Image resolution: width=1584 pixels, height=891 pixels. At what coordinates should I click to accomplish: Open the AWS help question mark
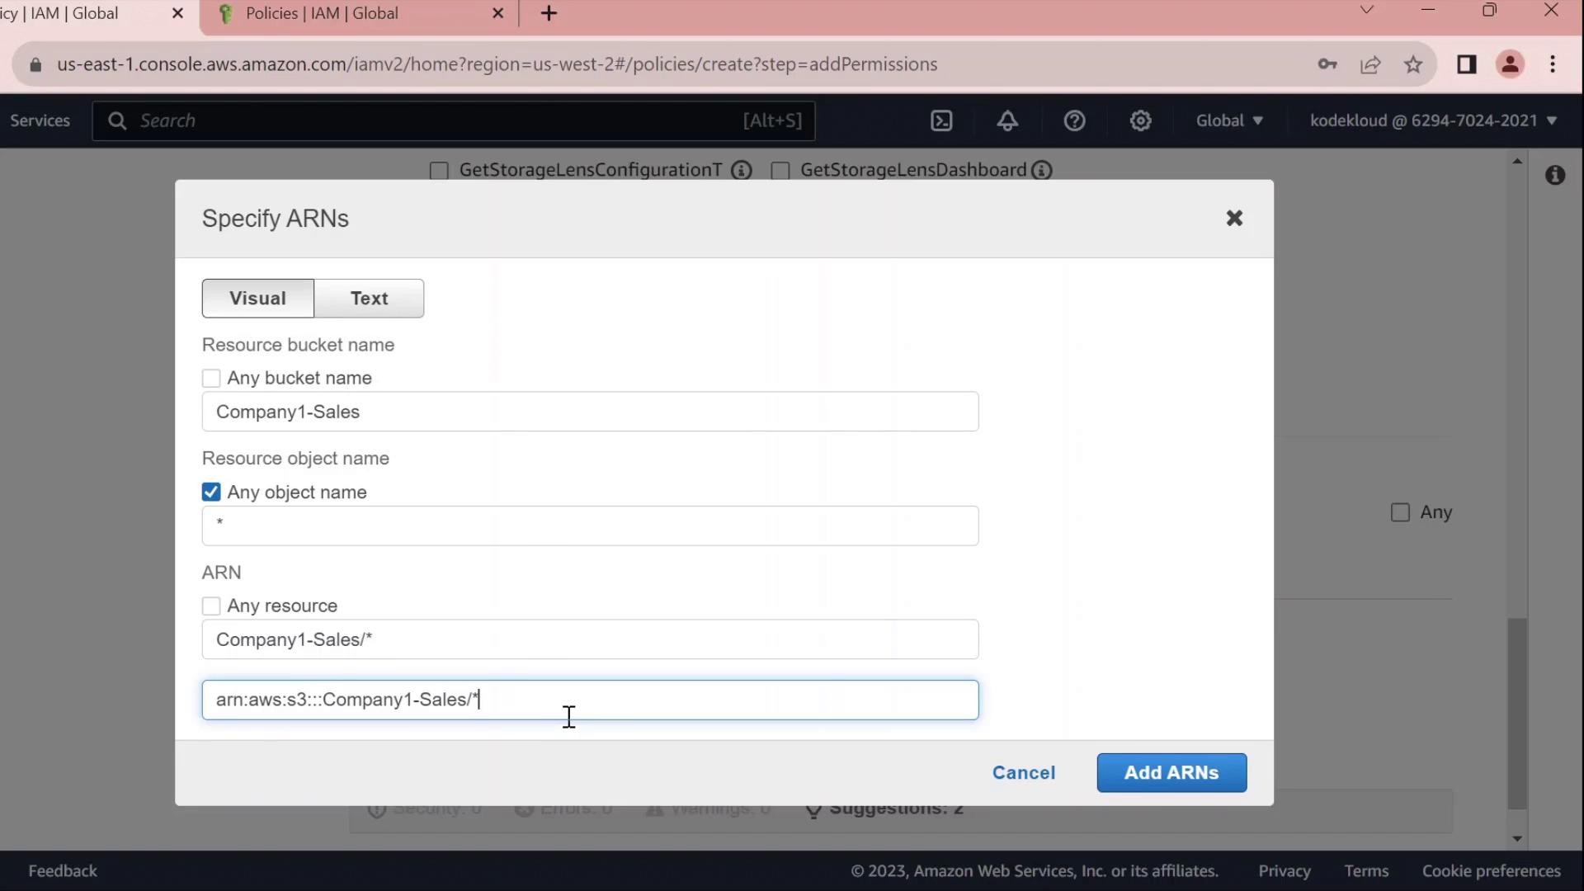tap(1074, 121)
